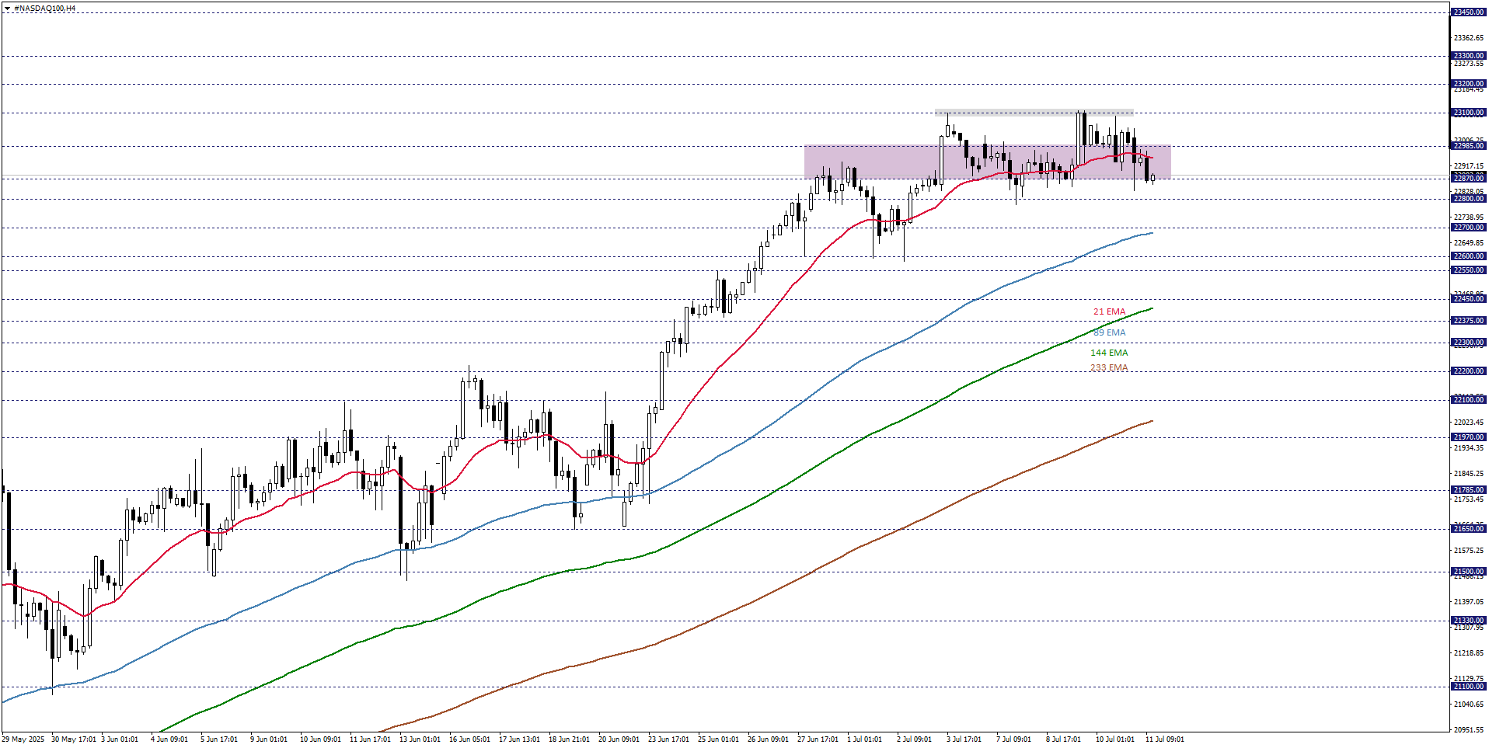1489x748 pixels.
Task: Click the 29 May 2025 date label
Action: (x=23, y=739)
